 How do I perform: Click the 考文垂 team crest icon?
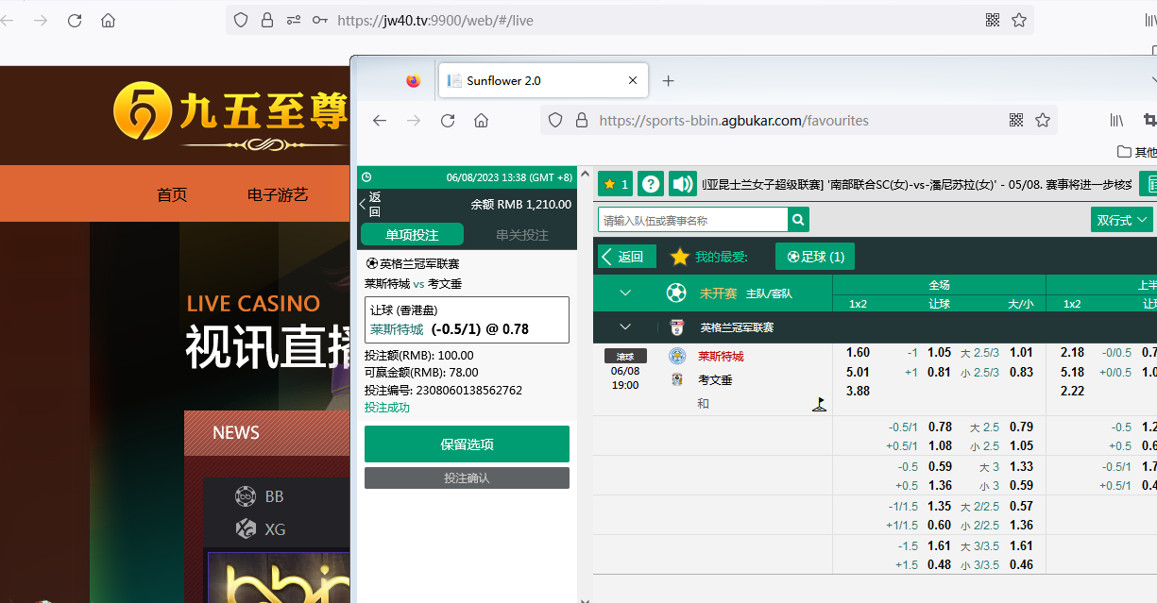pyautogui.click(x=676, y=379)
